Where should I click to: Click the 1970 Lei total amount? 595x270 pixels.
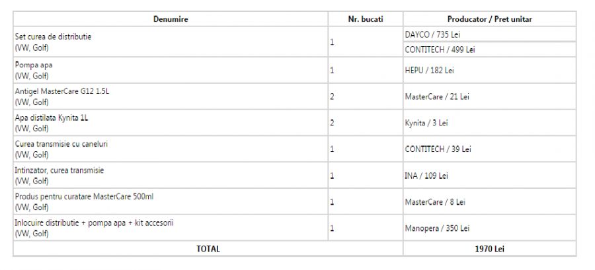[489, 249]
